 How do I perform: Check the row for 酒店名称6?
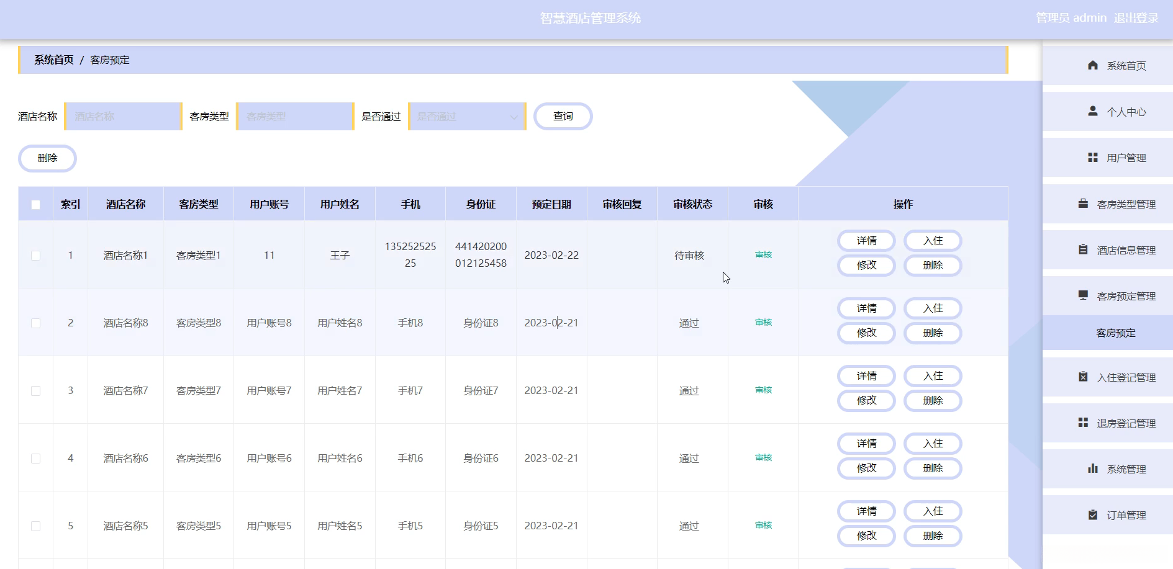(x=36, y=459)
